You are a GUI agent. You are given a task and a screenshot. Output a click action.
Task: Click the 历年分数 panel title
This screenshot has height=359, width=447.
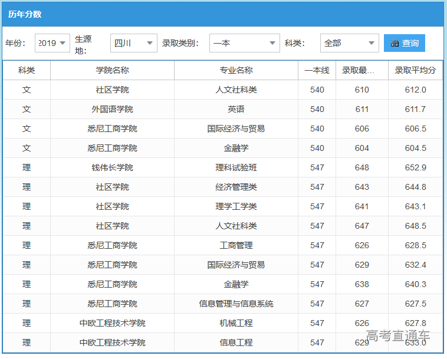25,14
